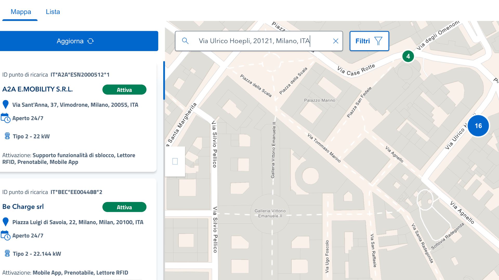This screenshot has height=280, width=499.
Task: Click the A2A Tipo 2 connector icon
Action: point(7,136)
